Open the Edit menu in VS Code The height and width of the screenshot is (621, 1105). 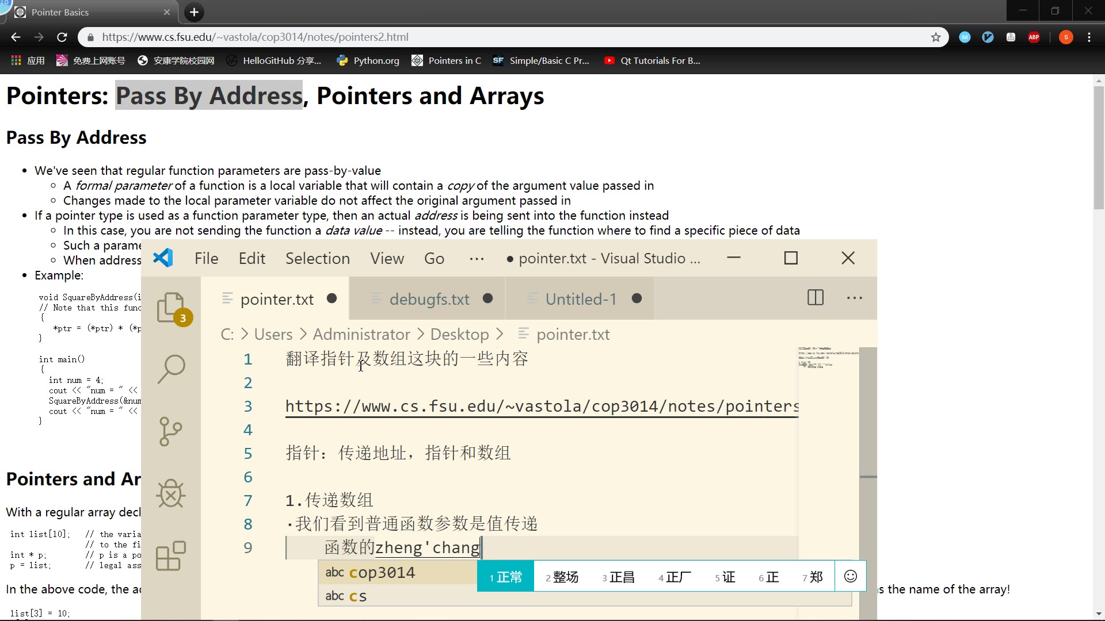coord(252,259)
